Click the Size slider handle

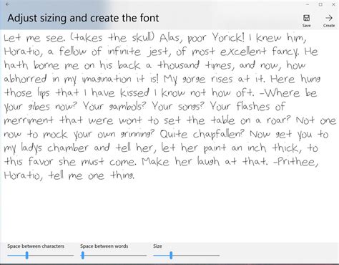point(171,255)
